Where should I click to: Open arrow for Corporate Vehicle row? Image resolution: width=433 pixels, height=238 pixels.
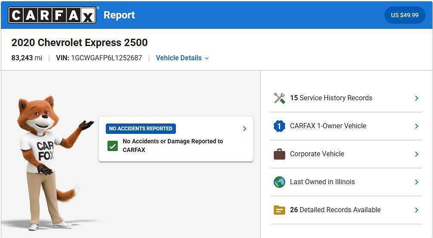pyautogui.click(x=416, y=154)
